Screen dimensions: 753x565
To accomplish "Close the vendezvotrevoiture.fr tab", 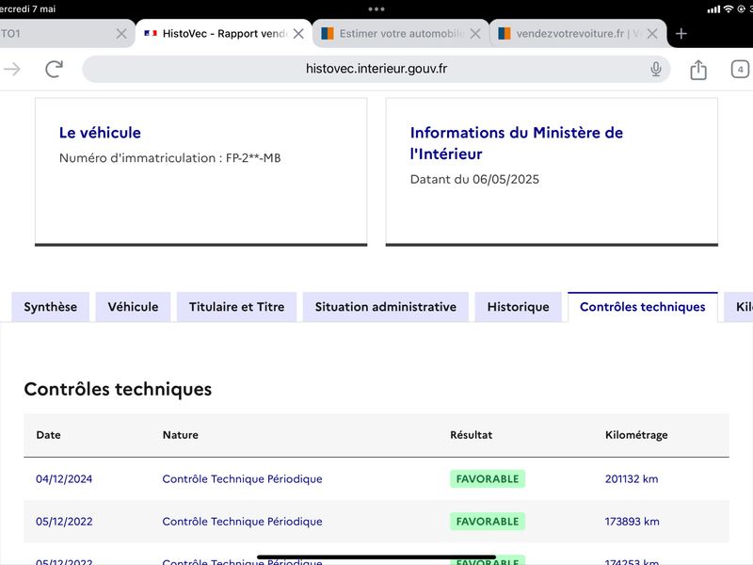I will [652, 34].
